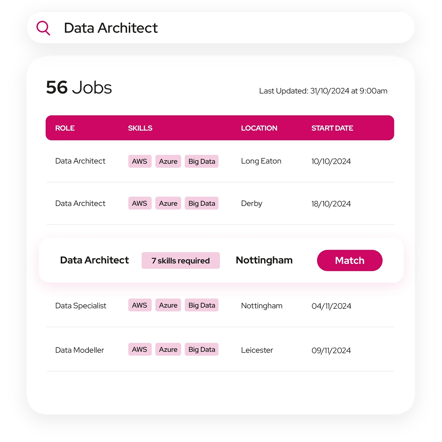Click the Last Updated timestamp text
The width and height of the screenshot is (442, 442).
point(323,91)
